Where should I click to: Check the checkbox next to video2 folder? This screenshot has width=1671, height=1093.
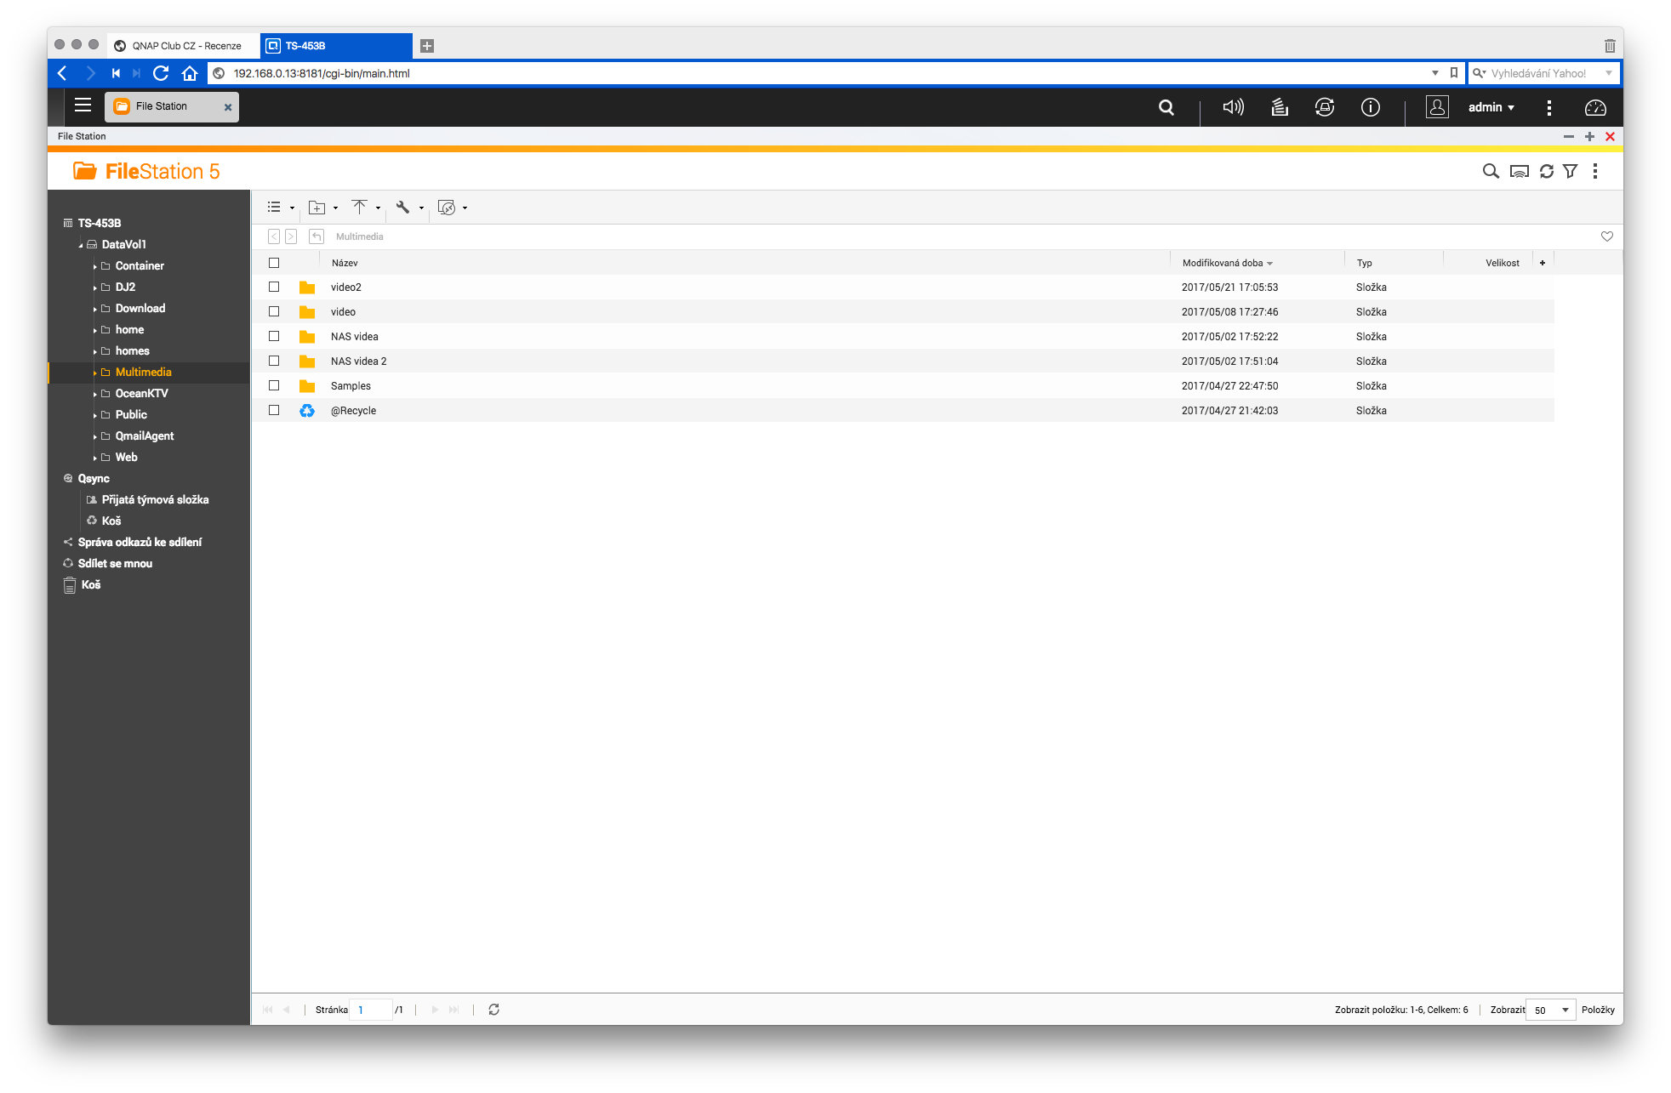coord(273,287)
